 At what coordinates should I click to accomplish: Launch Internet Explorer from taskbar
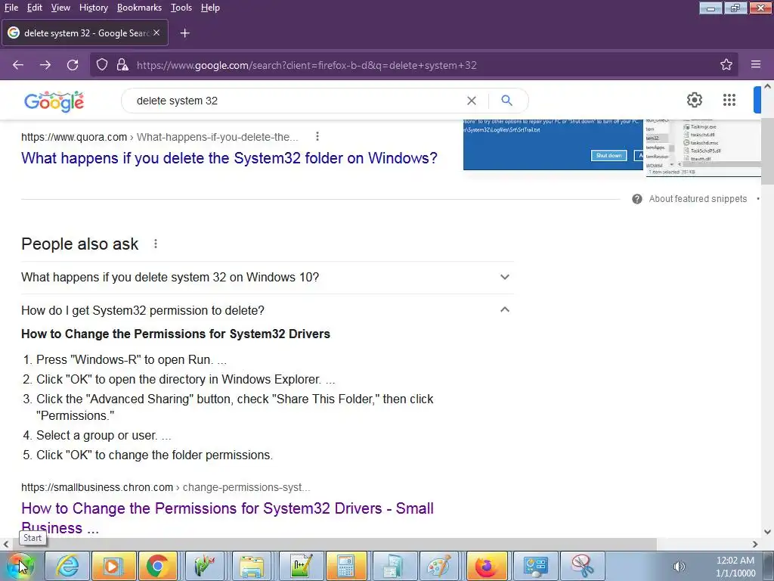coord(67,566)
